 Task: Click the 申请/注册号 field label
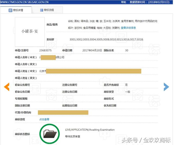coord(22,51)
